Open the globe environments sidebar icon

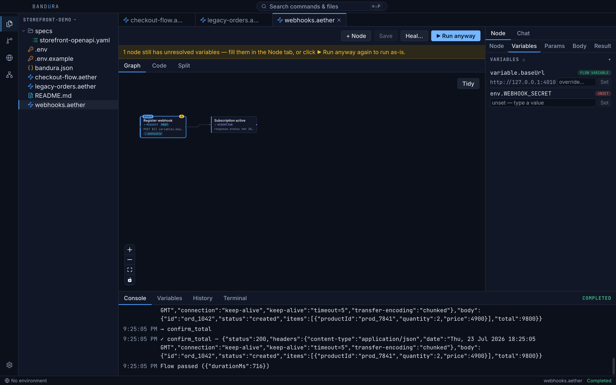(x=9, y=58)
